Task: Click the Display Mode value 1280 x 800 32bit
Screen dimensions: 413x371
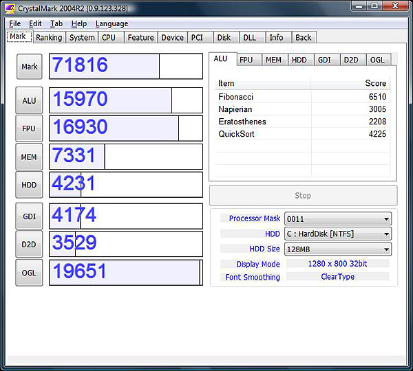Action: pos(338,263)
